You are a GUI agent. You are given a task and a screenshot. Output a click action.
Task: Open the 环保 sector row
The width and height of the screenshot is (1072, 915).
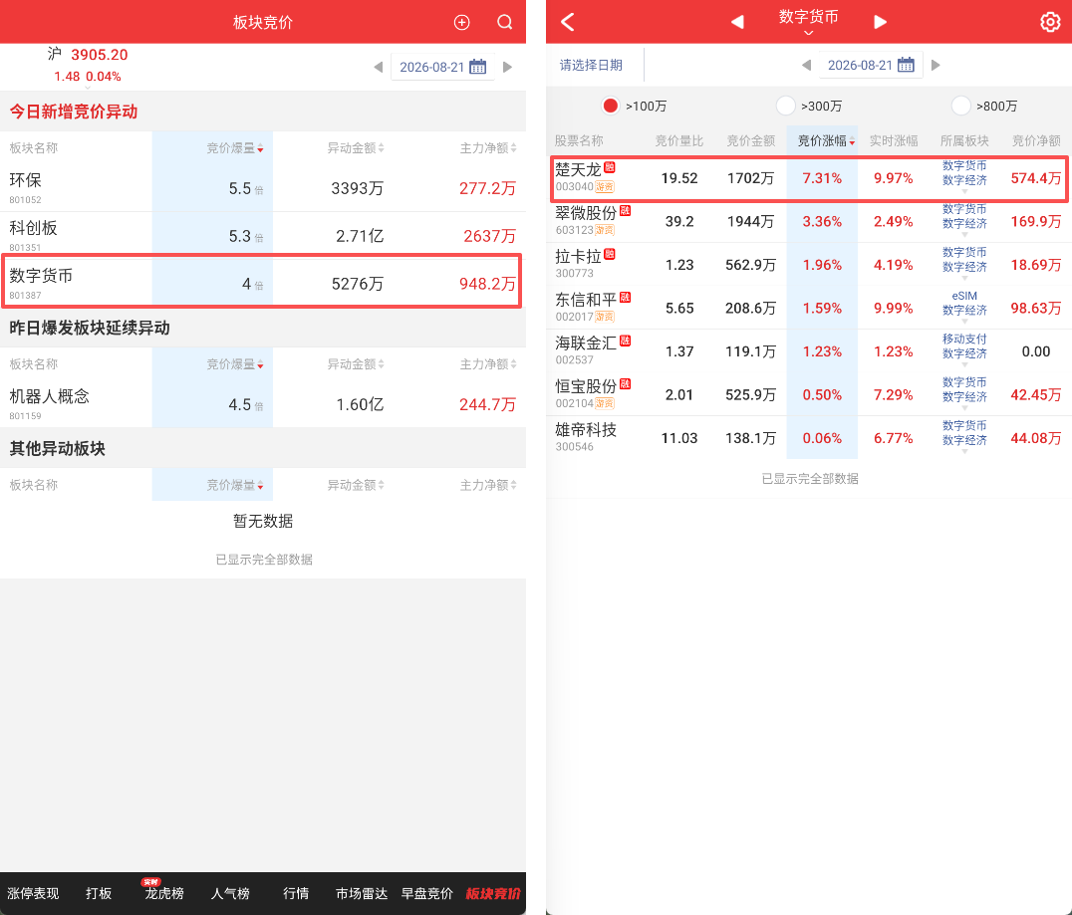click(x=263, y=188)
